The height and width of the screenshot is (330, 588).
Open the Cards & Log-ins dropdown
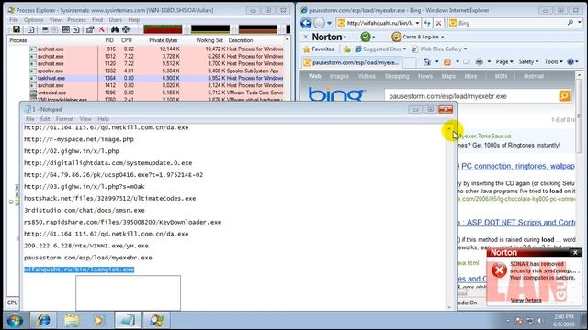click(443, 37)
